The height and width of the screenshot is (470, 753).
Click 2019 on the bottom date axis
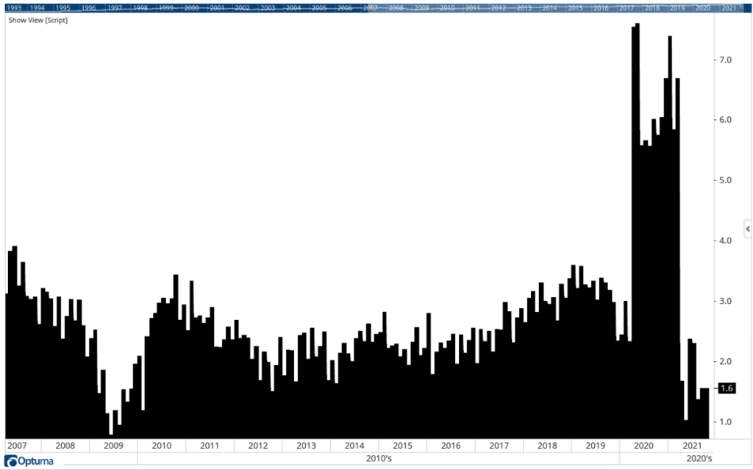point(596,446)
